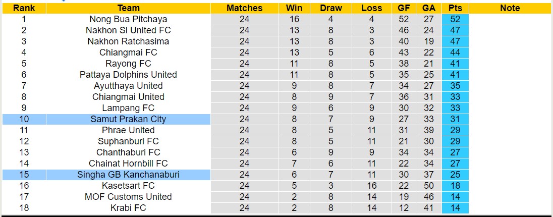Click the Pts column header
Viewport: 553px width, 217px height.
(455, 8)
